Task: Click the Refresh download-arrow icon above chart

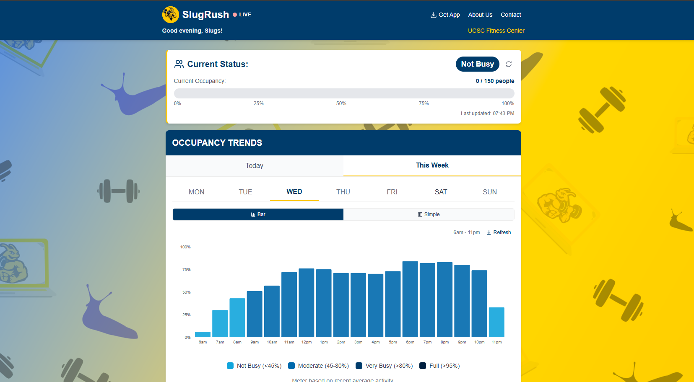Action: pyautogui.click(x=489, y=232)
